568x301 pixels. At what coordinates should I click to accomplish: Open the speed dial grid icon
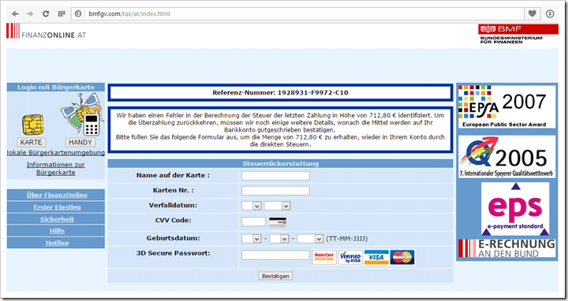pos(62,13)
